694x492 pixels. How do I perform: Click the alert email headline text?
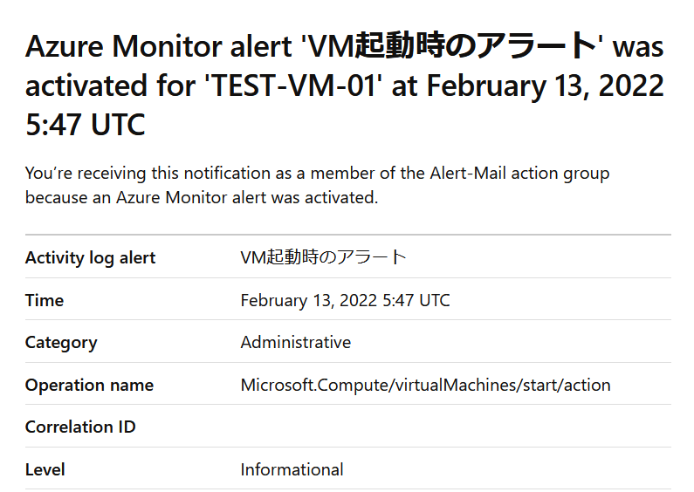[x=344, y=85]
